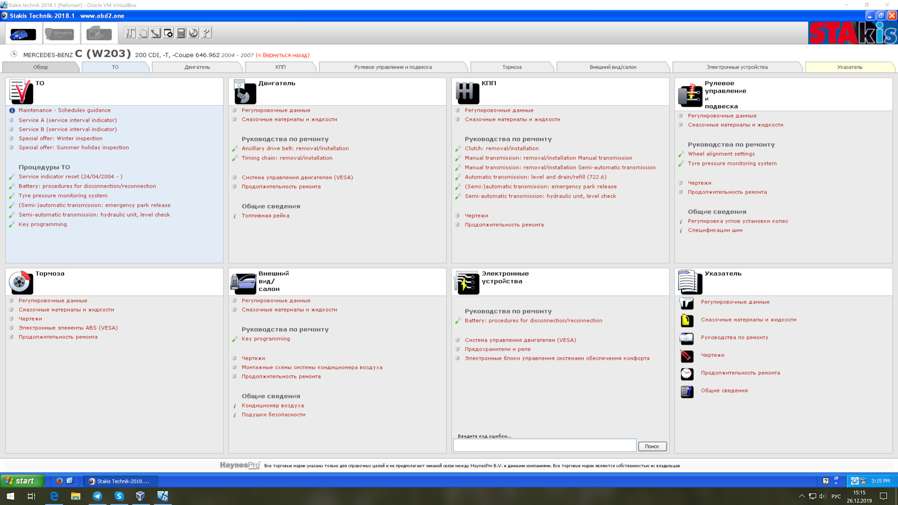898x505 pixels.
Task: Click the КПП gearshift section icon
Action: [x=467, y=92]
